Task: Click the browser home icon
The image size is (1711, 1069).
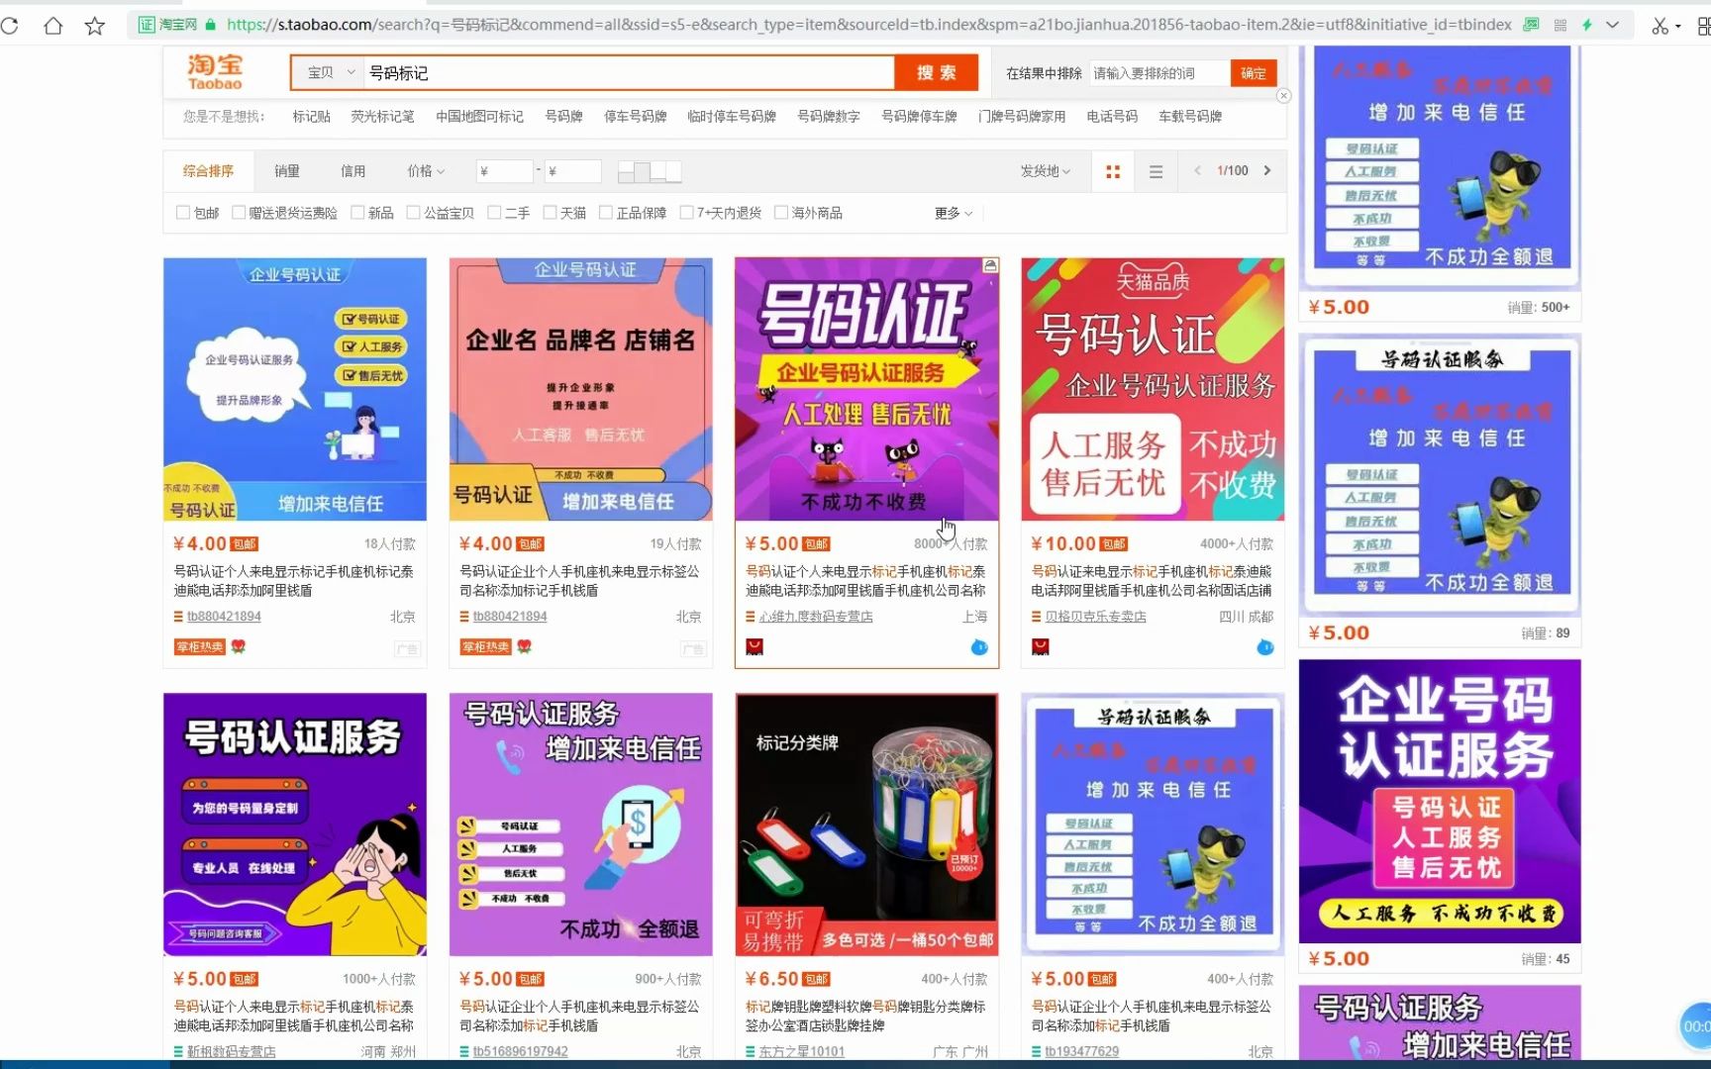Action: [x=52, y=26]
